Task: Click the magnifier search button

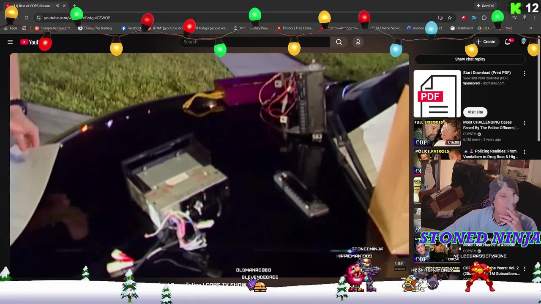Action: (339, 42)
